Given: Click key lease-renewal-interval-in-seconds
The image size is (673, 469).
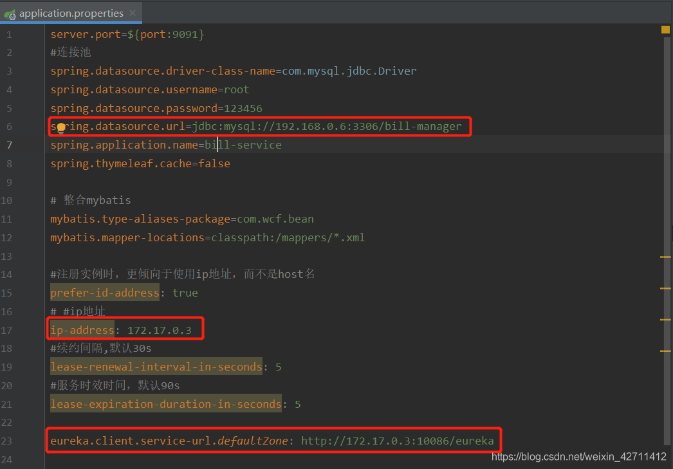Looking at the screenshot, I should 156,367.
